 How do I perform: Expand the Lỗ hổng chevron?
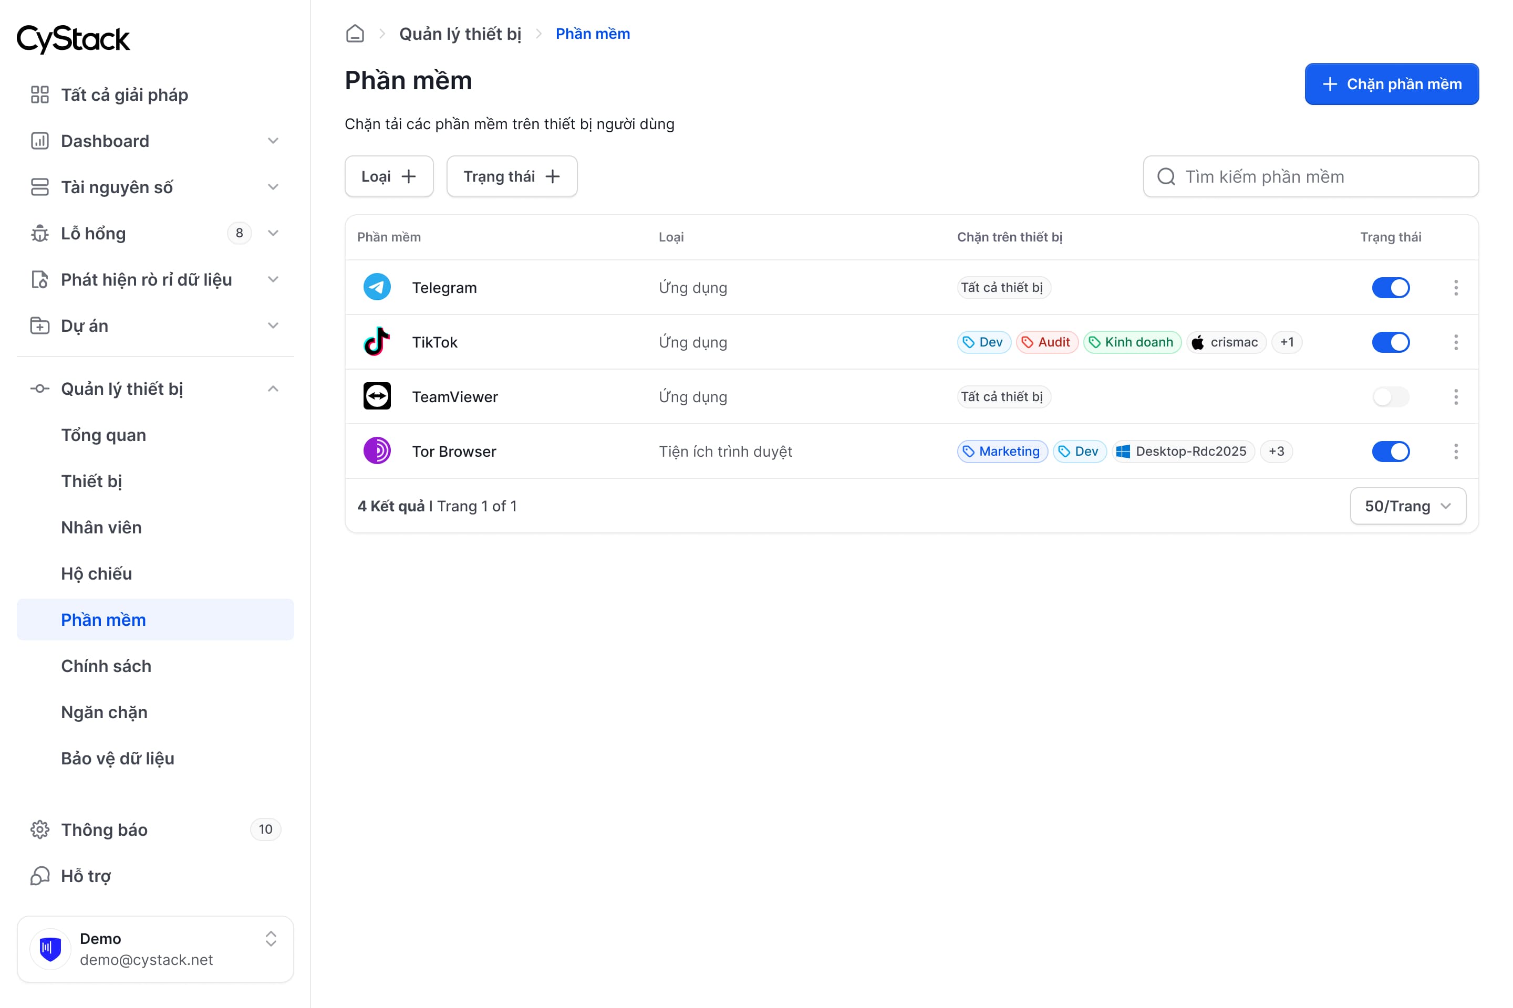point(273,233)
